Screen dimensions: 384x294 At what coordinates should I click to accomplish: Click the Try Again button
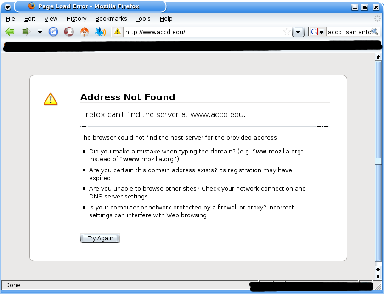click(100, 238)
